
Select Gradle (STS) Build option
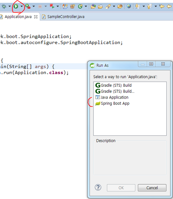(113, 85)
